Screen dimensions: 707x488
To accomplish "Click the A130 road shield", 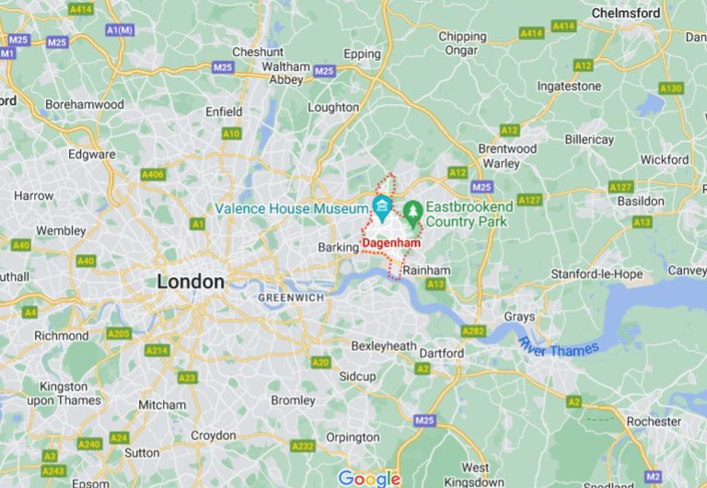I will [x=671, y=88].
